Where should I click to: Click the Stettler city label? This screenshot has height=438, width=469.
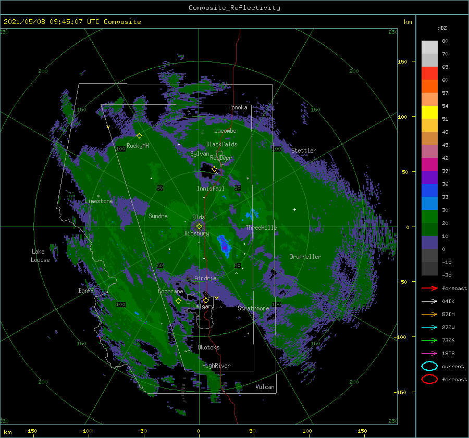(x=304, y=151)
